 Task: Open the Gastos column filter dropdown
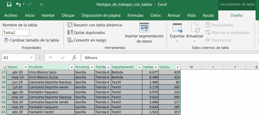coord(178,67)
